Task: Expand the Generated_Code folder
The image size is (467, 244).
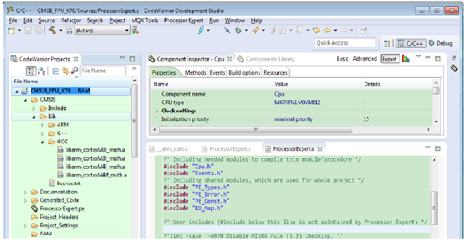Action: point(25,201)
